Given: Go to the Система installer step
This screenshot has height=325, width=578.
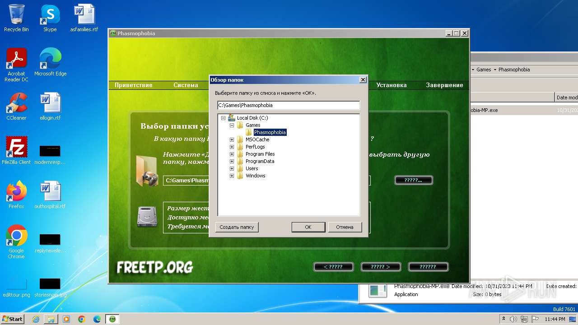Looking at the screenshot, I should pos(186,85).
